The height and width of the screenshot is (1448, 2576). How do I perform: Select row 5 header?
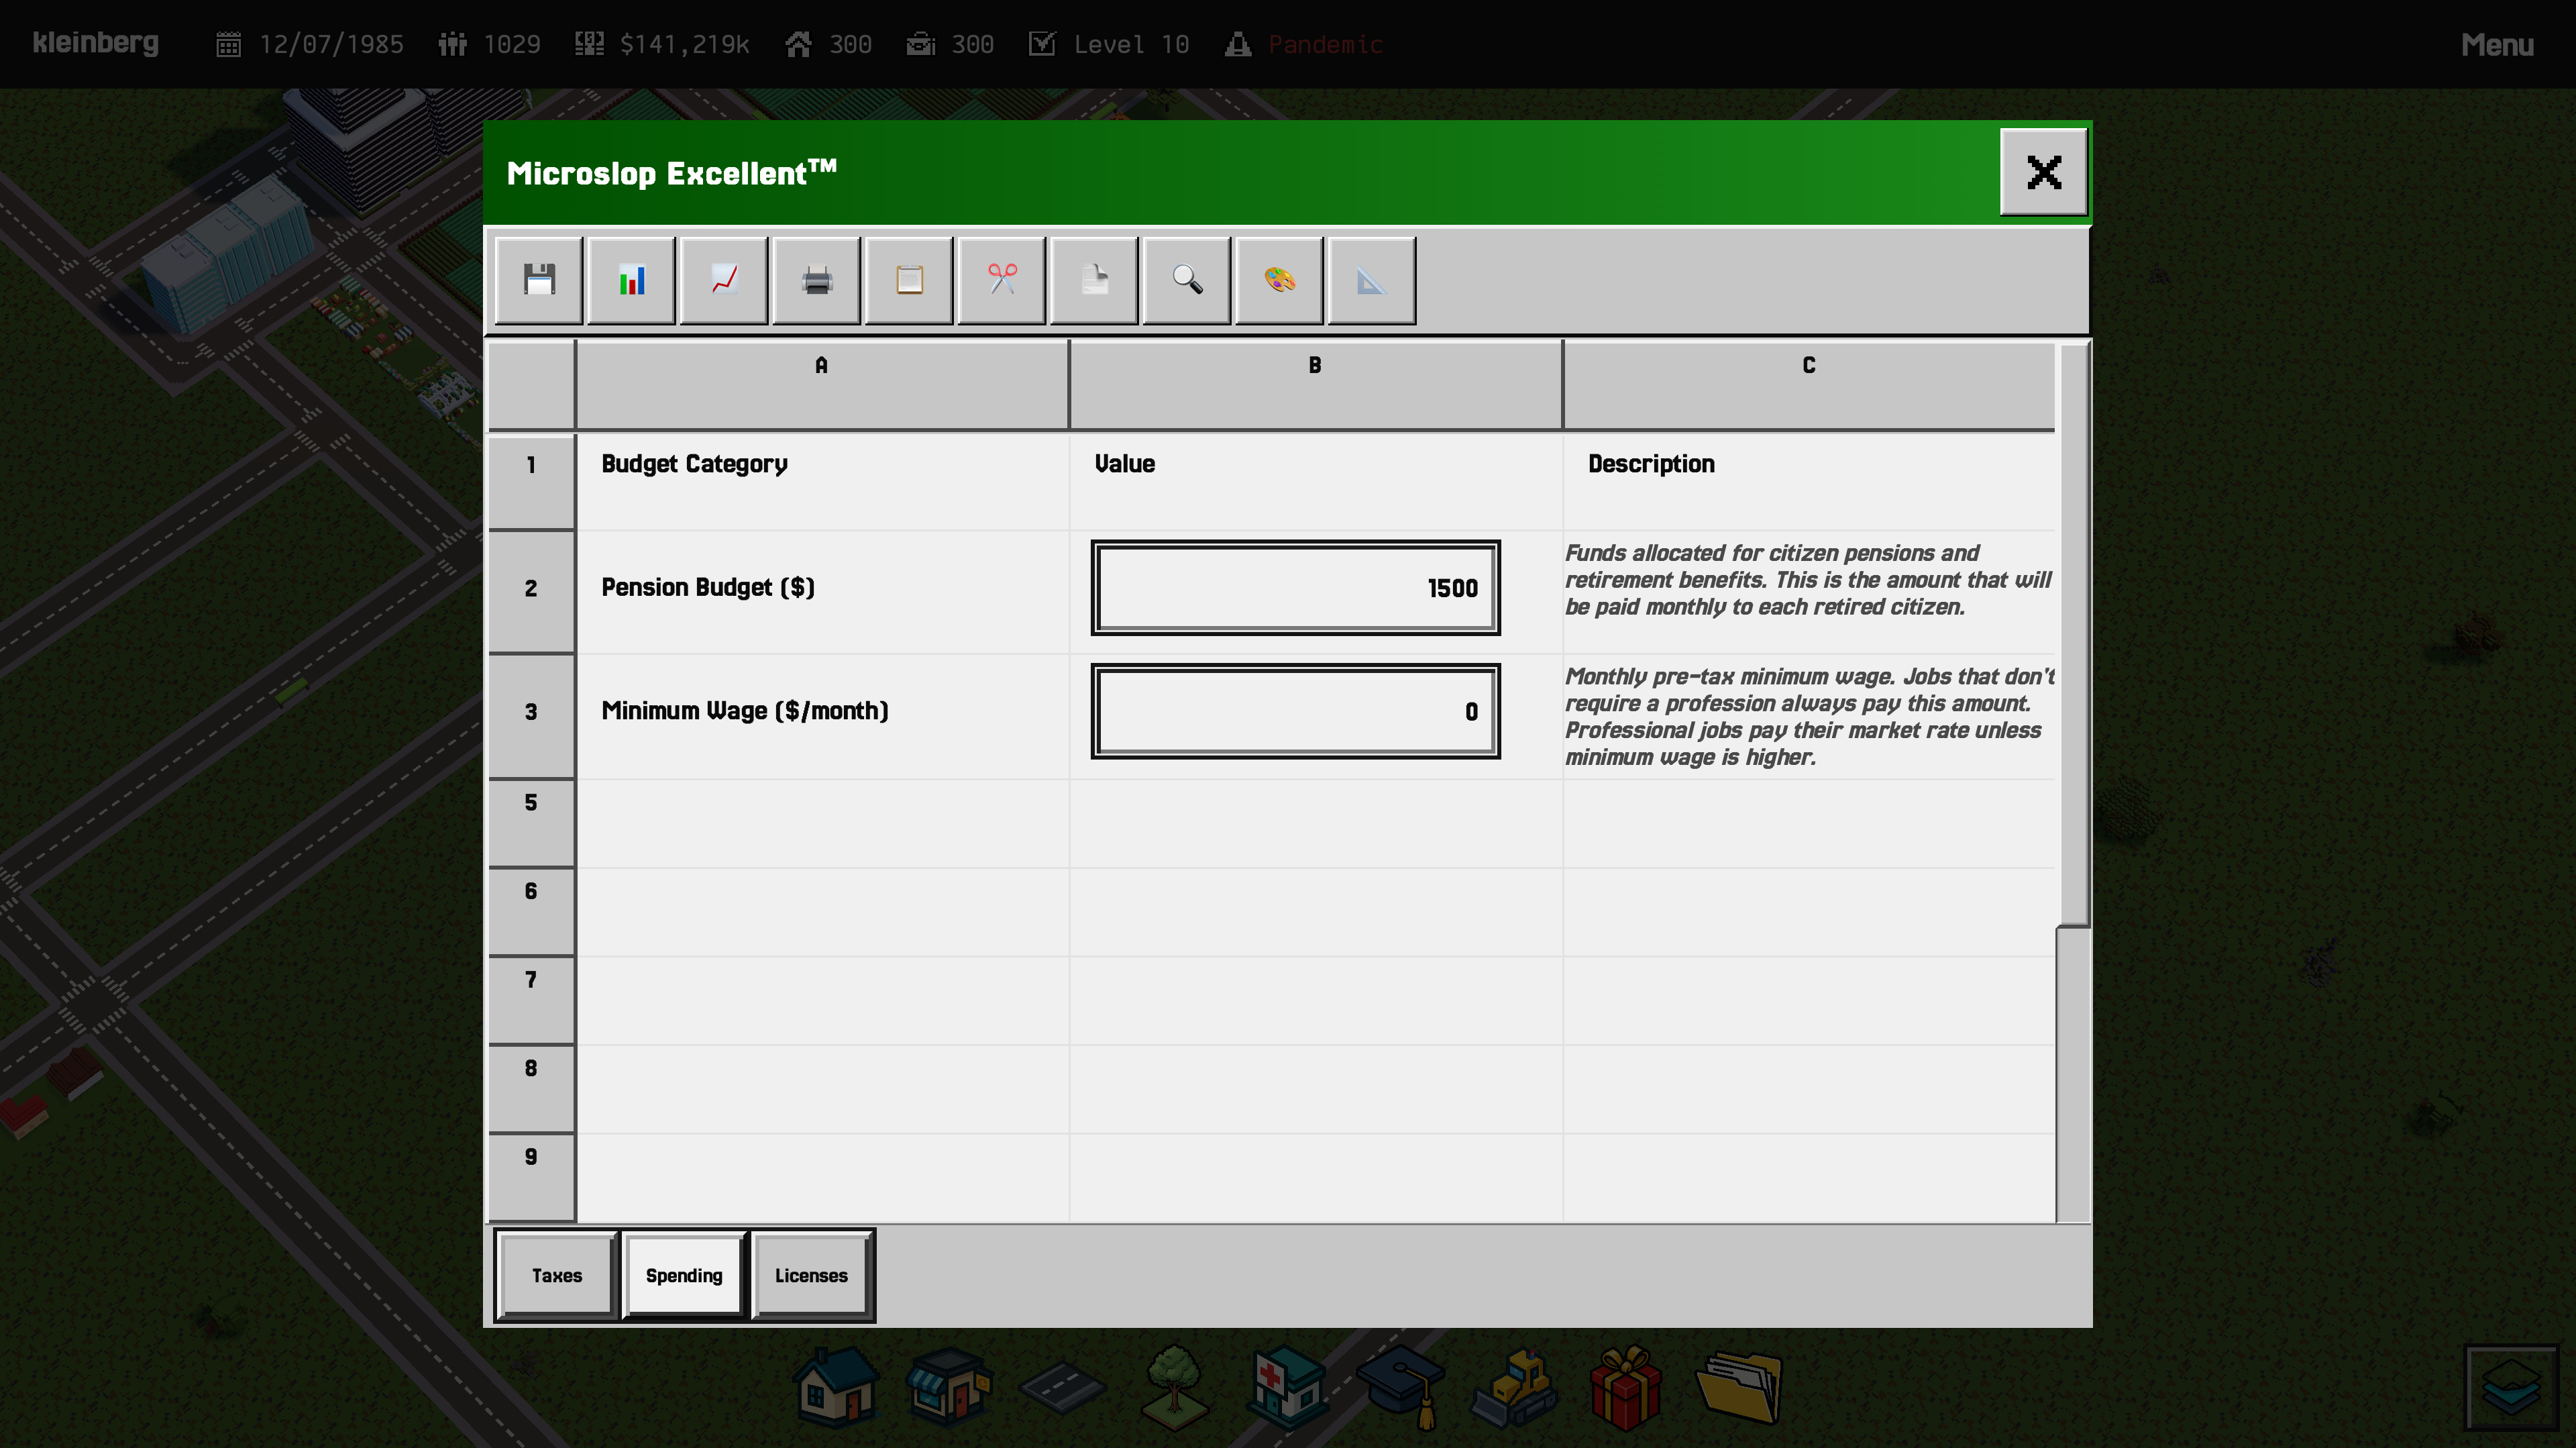tap(531, 823)
